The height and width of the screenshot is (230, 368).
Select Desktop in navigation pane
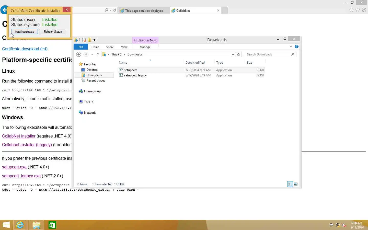click(92, 70)
